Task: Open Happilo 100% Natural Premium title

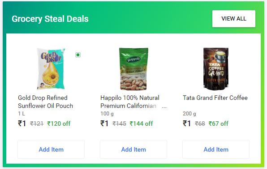Action: [x=130, y=102]
